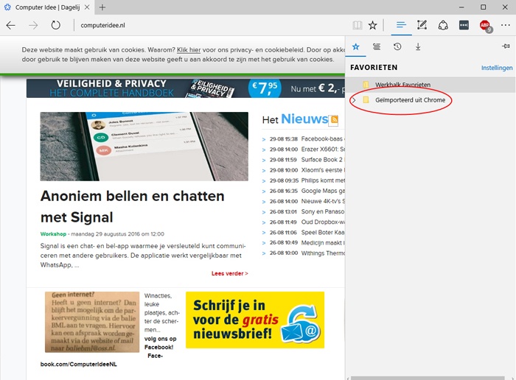
Task: Minimize the Edge browser window
Action: [x=461, y=7]
